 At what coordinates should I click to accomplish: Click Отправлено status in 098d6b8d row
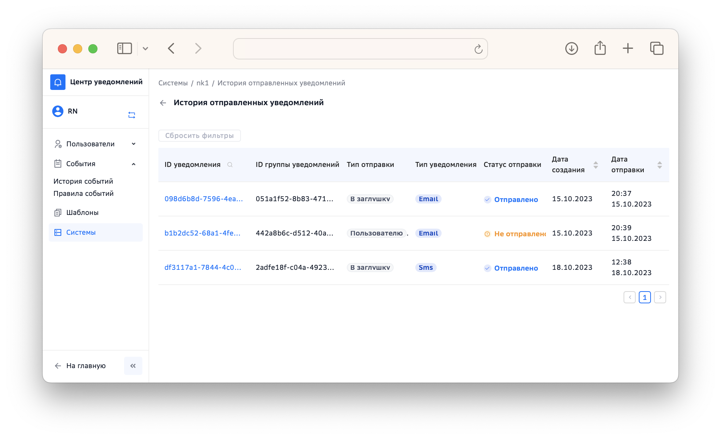(x=511, y=200)
